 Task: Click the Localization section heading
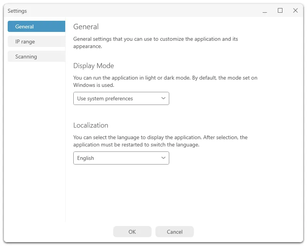tap(91, 125)
